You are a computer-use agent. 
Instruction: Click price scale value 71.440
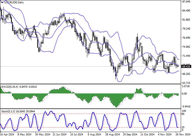186,56
